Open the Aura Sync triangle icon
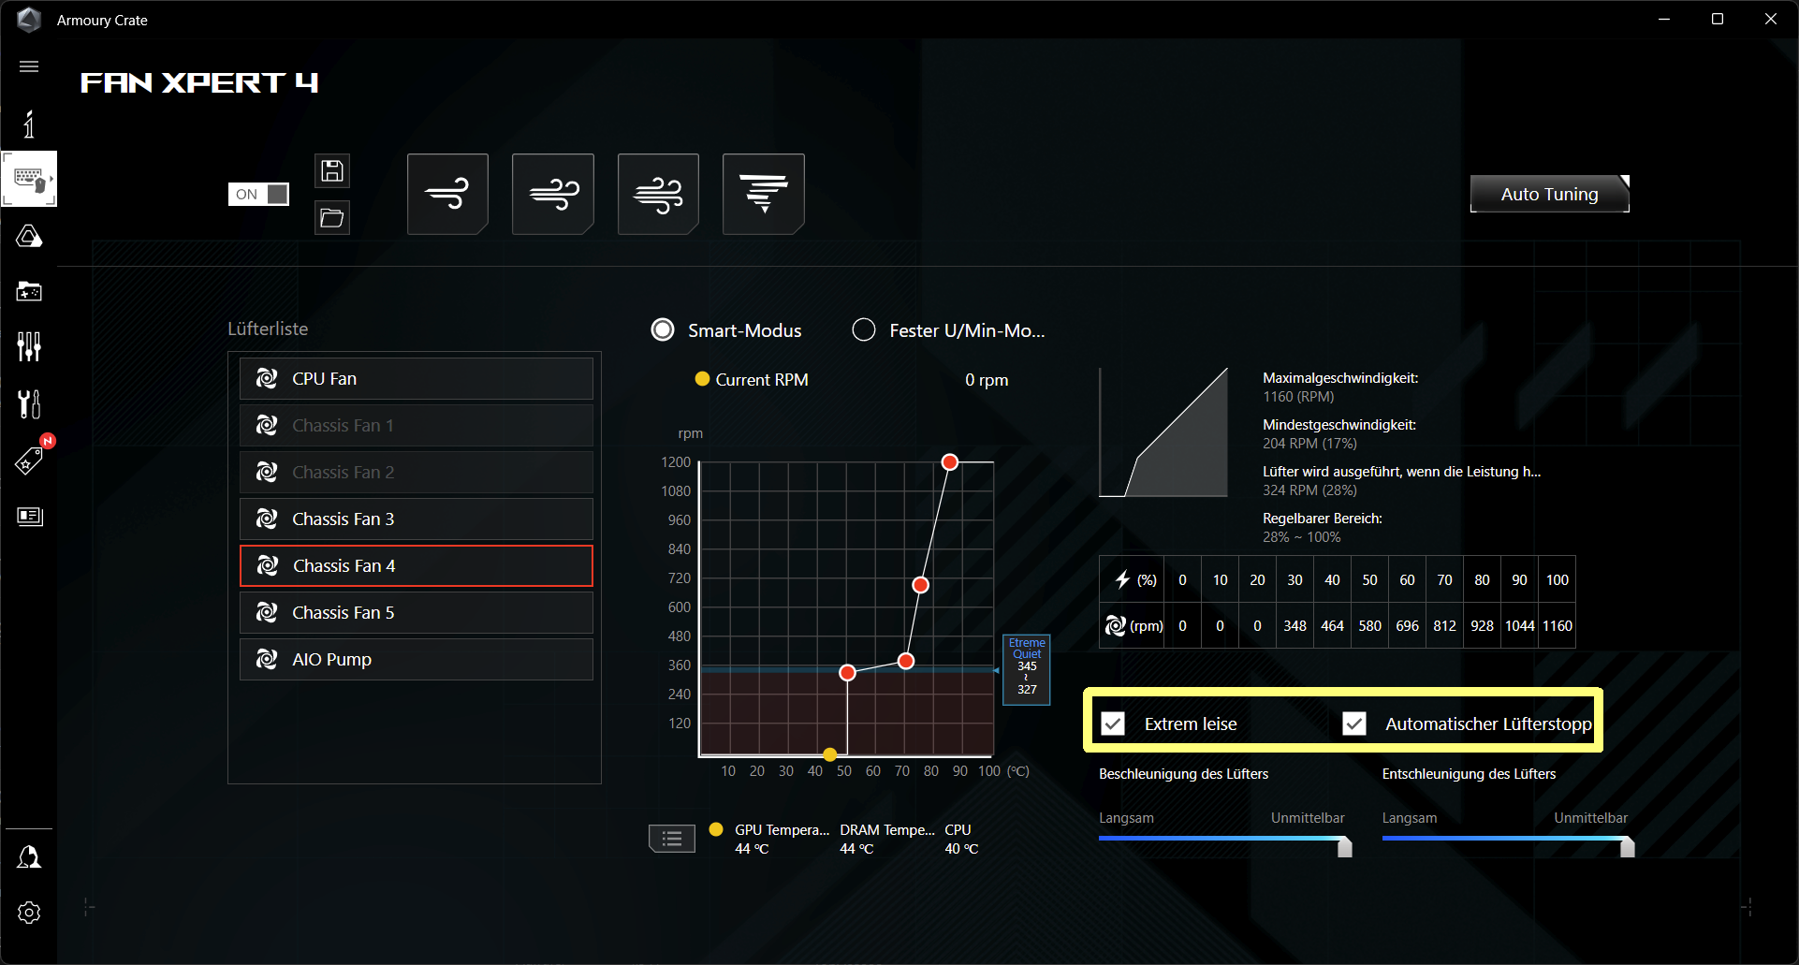The image size is (1799, 965). [x=29, y=236]
